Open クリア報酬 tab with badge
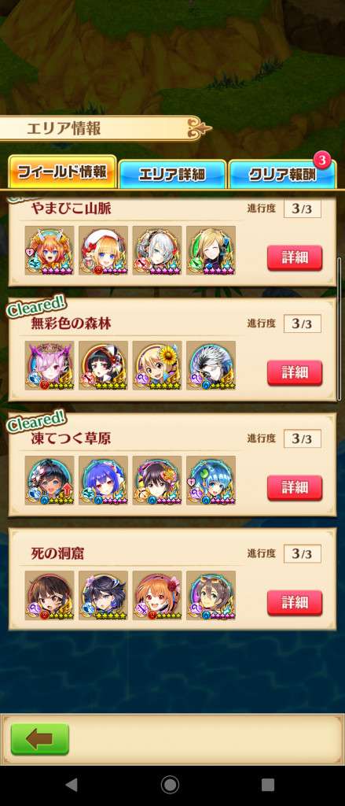Screen dimensions: 345x806 pos(282,175)
